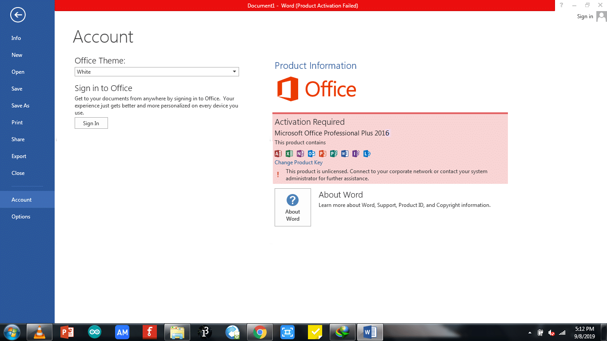Open the Windows Start menu

[x=12, y=332]
